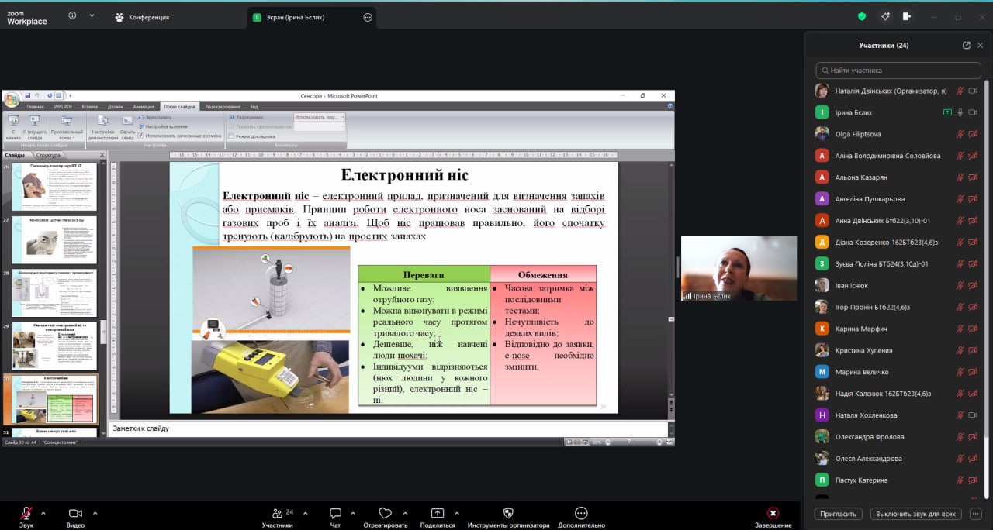
Task: Open the Анимация ribbon tab
Action: [144, 106]
